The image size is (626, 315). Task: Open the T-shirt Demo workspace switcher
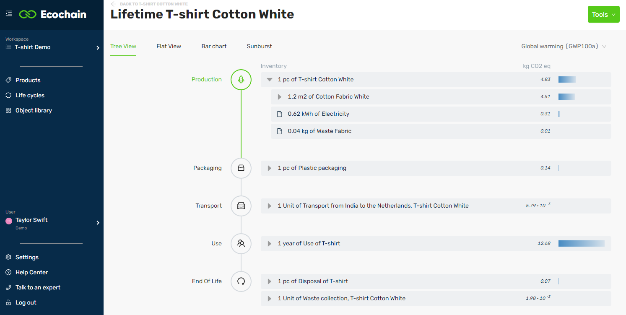52,47
